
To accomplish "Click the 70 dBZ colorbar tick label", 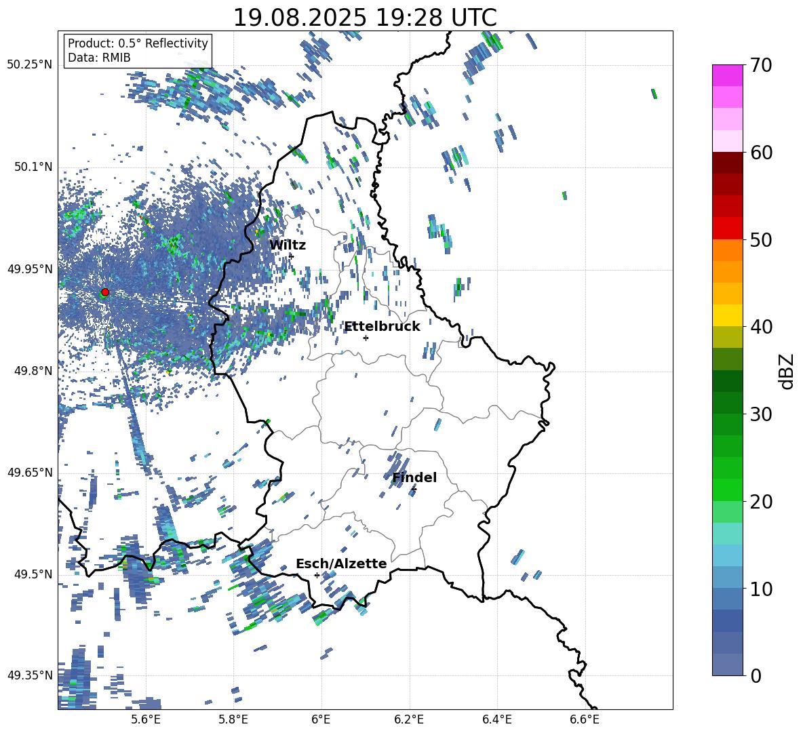I will point(761,65).
